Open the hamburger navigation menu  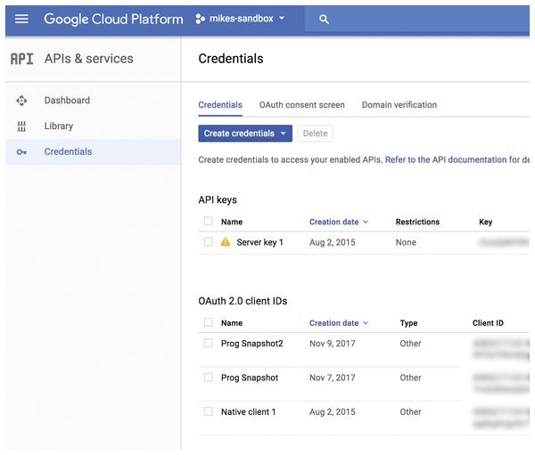(21, 19)
